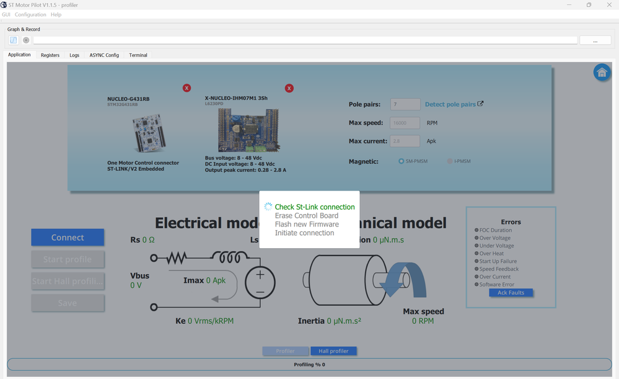The width and height of the screenshot is (619, 379).
Task: Switch to the Registers tab
Action: pos(50,55)
